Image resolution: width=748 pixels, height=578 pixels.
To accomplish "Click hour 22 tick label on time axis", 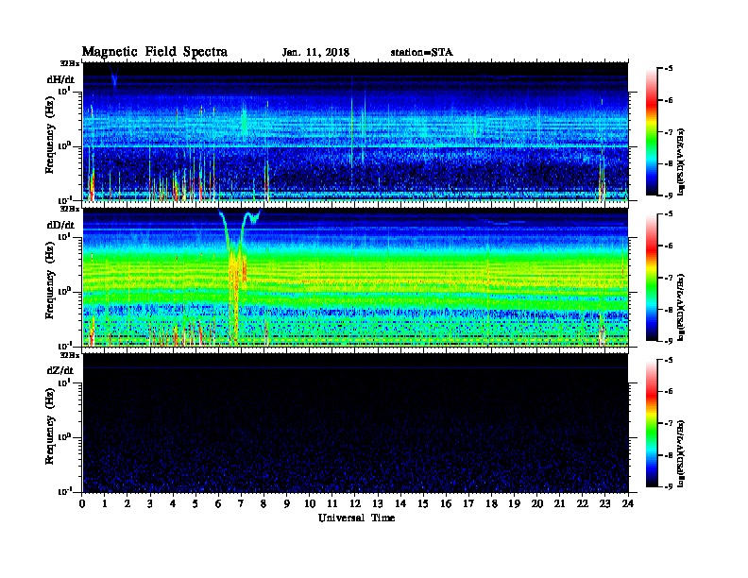I will coord(583,504).
